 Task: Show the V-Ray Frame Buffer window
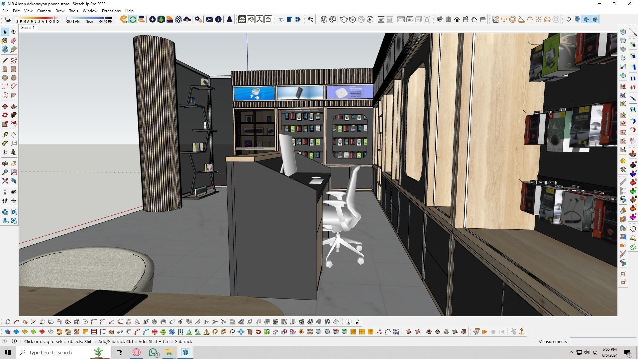(401, 19)
